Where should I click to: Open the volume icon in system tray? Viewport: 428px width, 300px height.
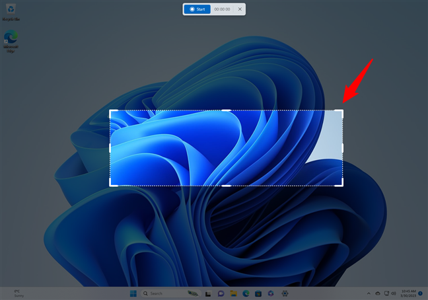click(x=394, y=293)
